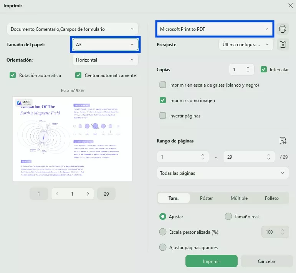Decrease Copias value with down arrow

[248, 71]
